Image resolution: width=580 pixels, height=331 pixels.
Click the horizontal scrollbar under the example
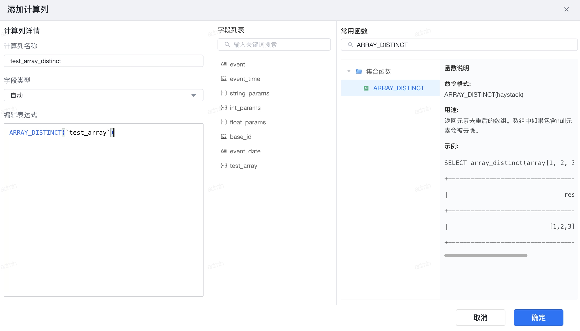click(x=486, y=255)
